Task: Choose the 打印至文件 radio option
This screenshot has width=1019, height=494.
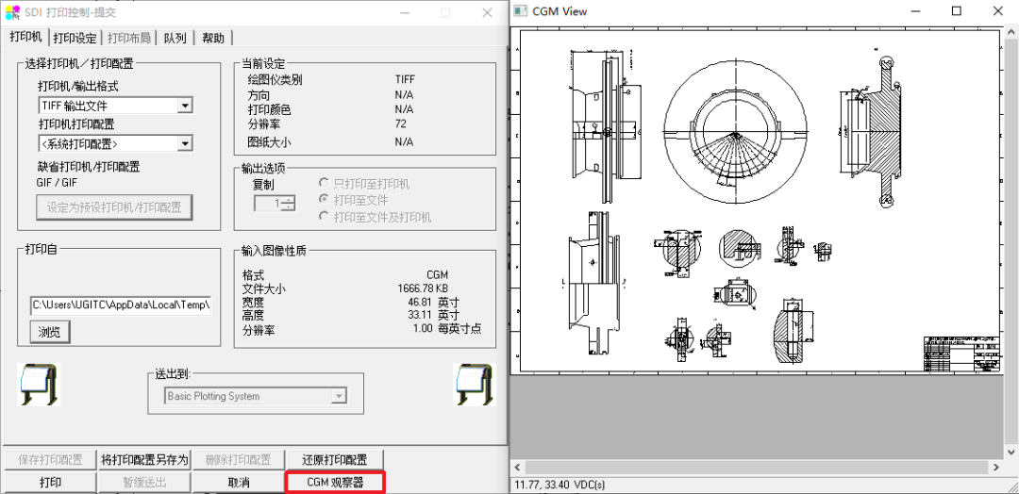Action: tap(325, 200)
